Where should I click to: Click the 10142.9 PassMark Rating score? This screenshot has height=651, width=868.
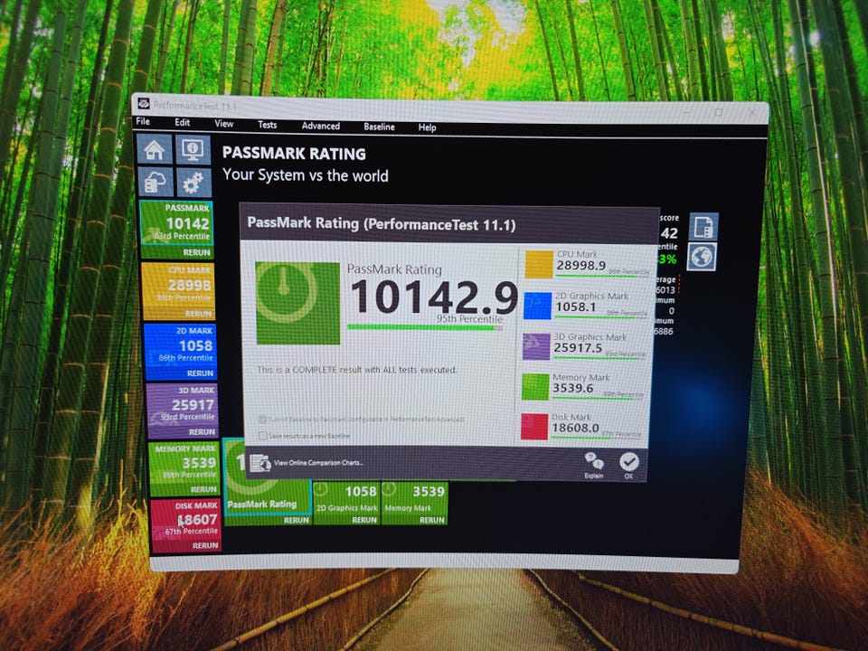tap(434, 297)
